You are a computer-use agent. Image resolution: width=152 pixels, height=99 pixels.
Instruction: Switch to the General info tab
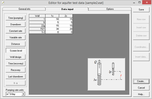[24, 9]
